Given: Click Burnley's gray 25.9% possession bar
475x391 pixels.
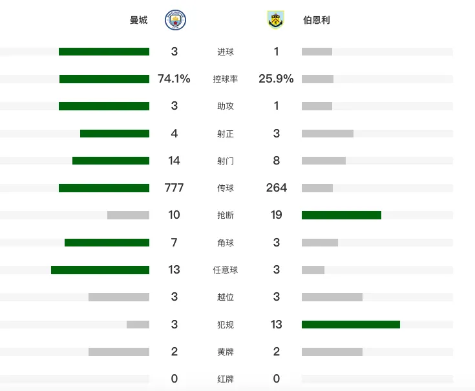Looking at the screenshot, I should point(317,79).
